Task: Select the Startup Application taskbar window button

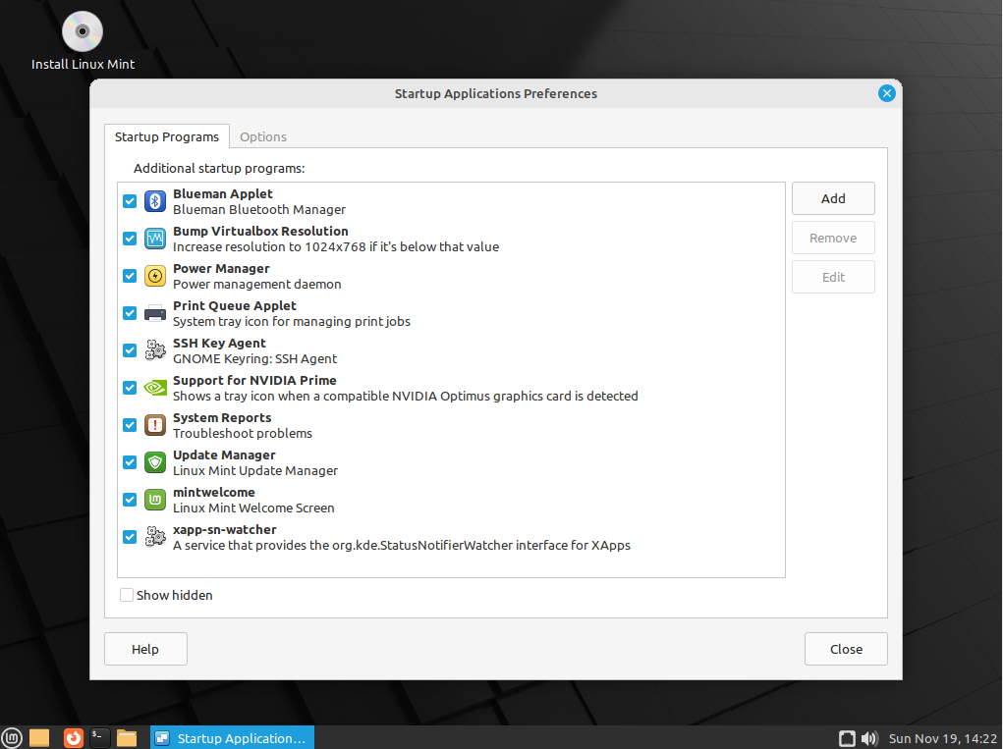Action: [x=232, y=738]
